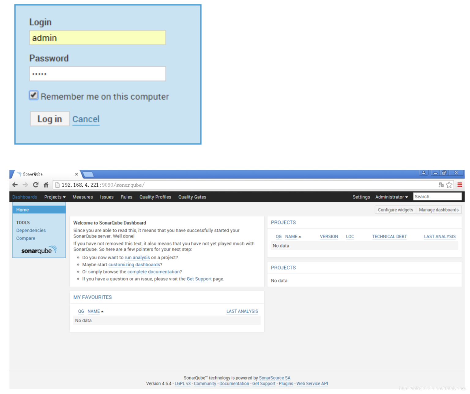Expand the Projects dropdown menu

tap(55, 197)
